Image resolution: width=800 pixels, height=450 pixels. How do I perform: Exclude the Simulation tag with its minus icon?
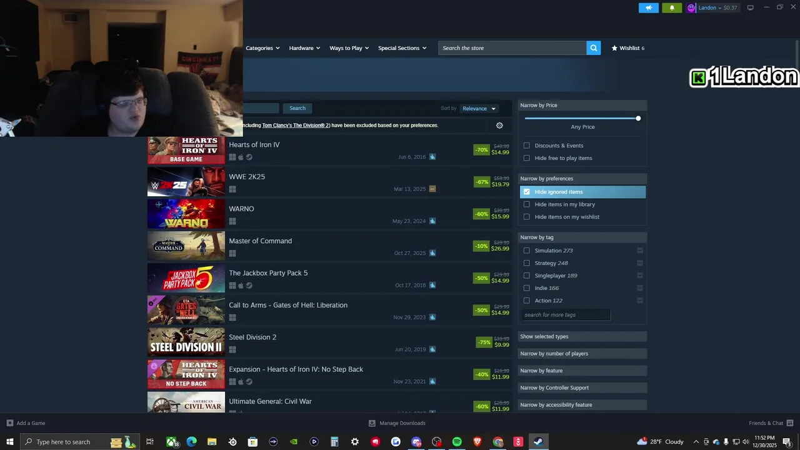pyautogui.click(x=639, y=251)
